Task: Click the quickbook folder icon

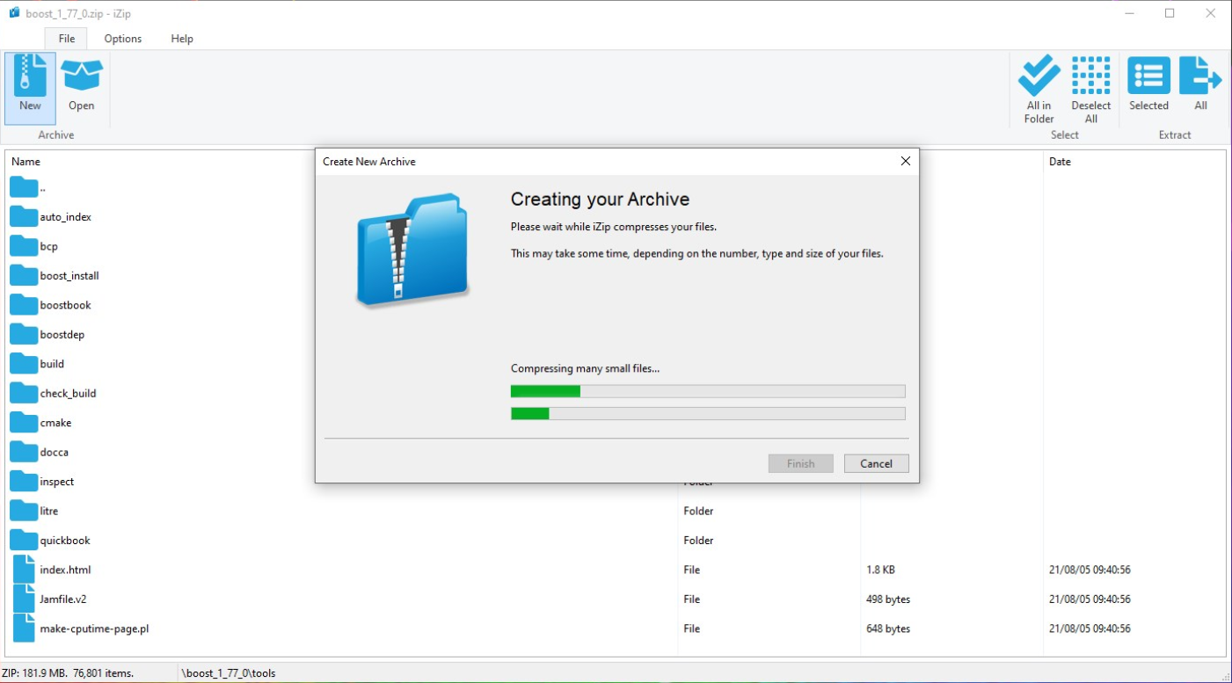Action: tap(24, 541)
